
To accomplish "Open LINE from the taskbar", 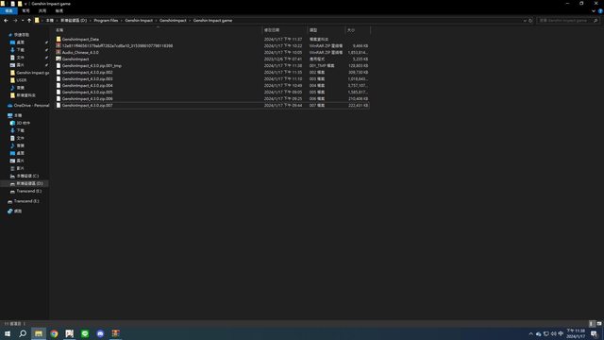I will pyautogui.click(x=85, y=333).
